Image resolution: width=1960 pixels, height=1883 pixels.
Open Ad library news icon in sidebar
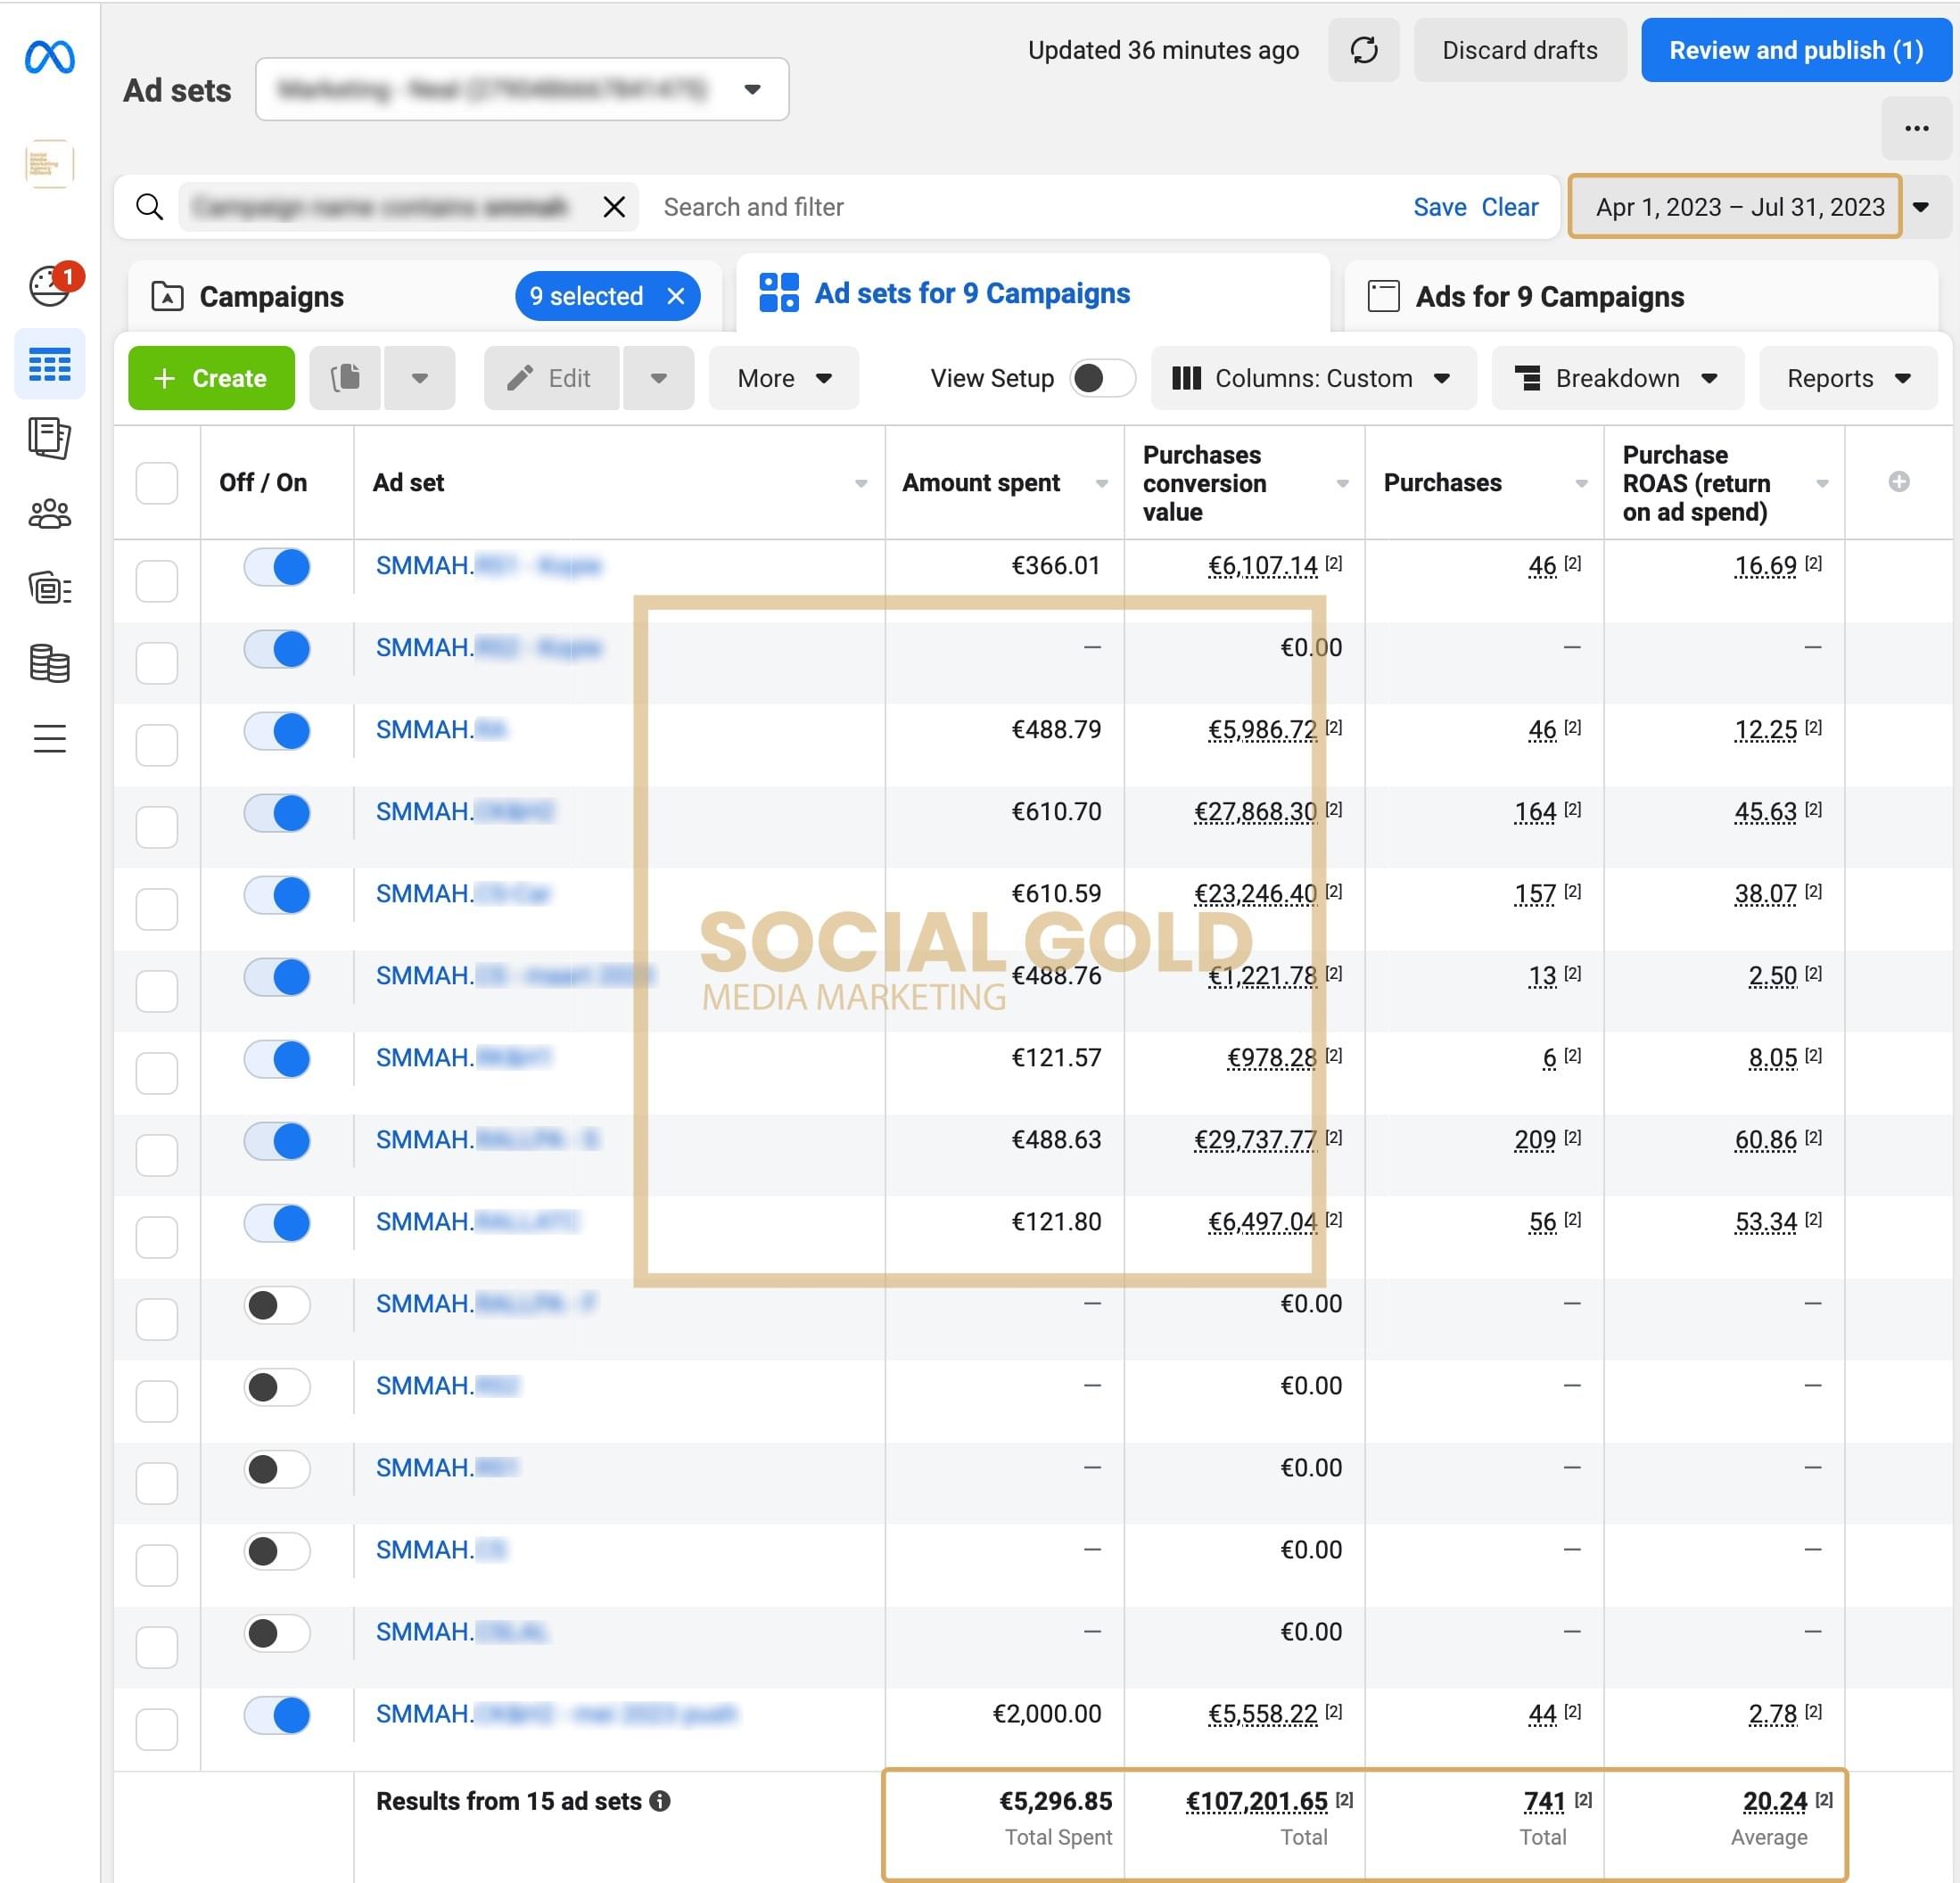point(49,588)
